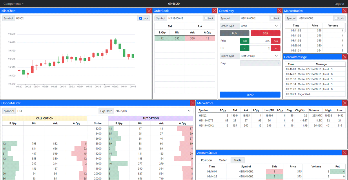The height and width of the screenshot is (180, 348).
Task: Close the MarketPrice panel
Action: tap(345, 103)
